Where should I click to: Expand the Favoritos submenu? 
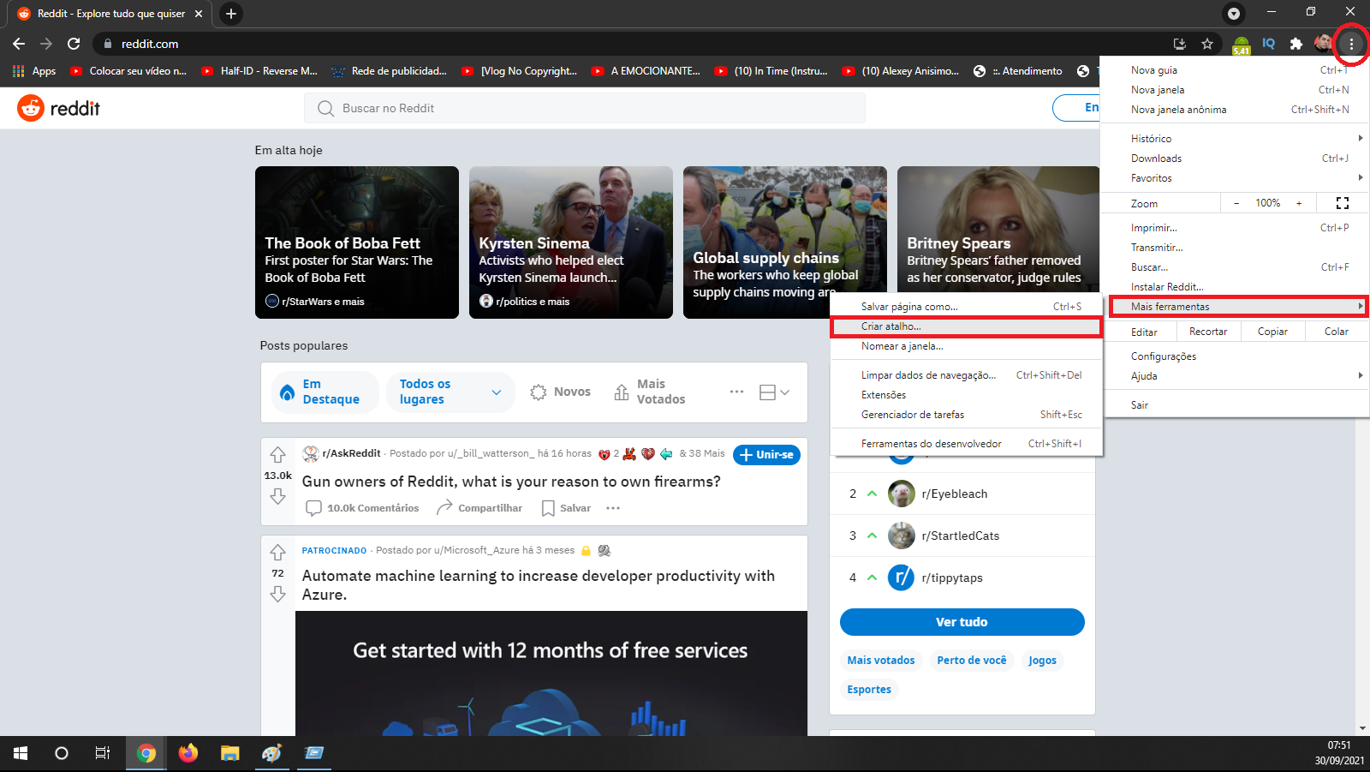pos(1236,178)
